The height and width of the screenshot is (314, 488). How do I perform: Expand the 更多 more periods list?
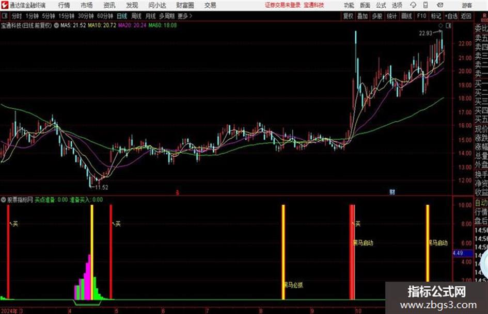click(x=185, y=16)
